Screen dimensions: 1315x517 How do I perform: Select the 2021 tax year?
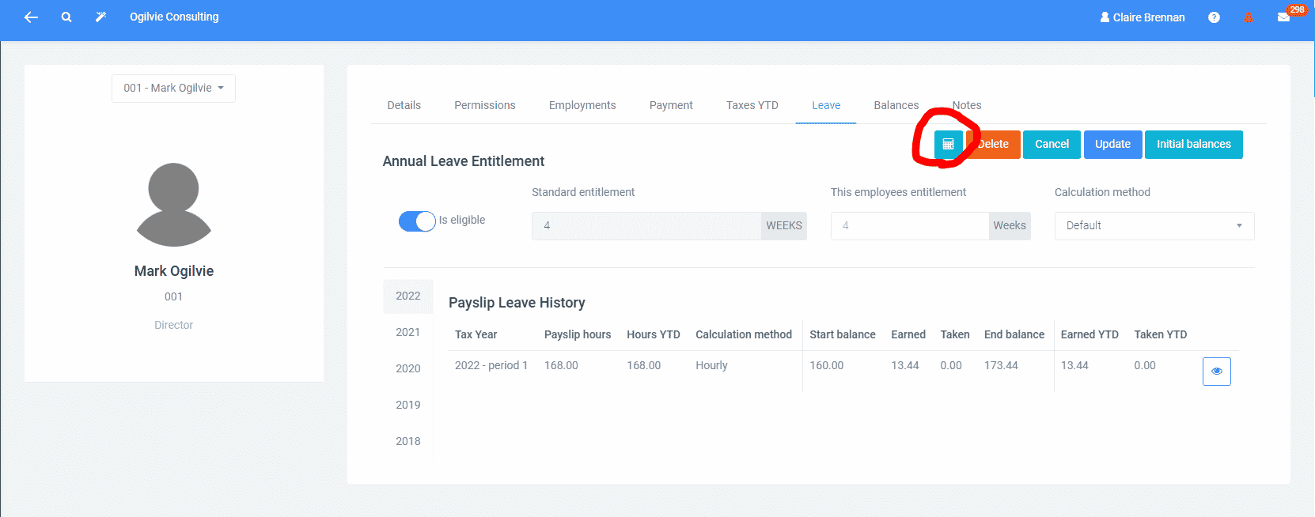[407, 332]
